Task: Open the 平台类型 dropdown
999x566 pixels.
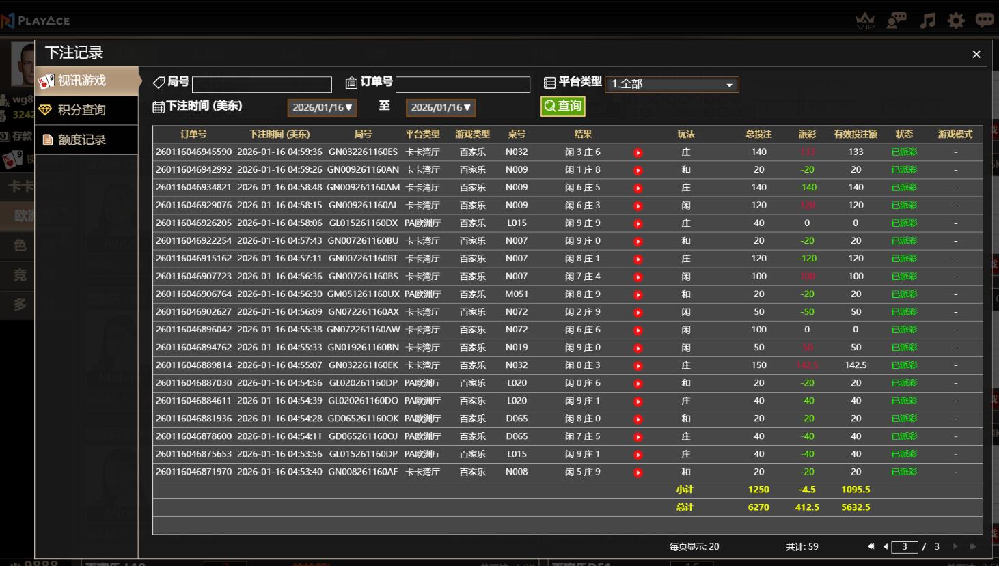Action: tap(672, 84)
